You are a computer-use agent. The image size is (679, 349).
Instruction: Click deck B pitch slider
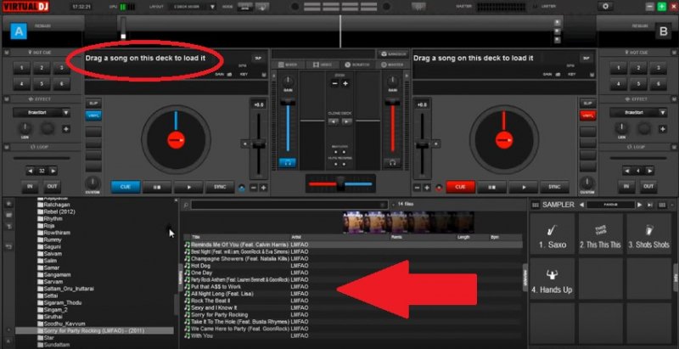423,145
